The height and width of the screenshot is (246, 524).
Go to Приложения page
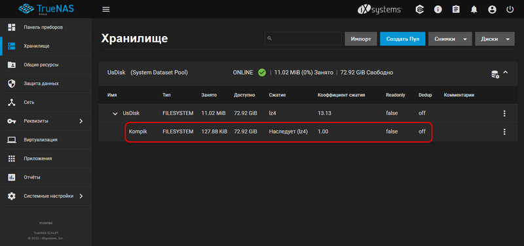[38, 158]
